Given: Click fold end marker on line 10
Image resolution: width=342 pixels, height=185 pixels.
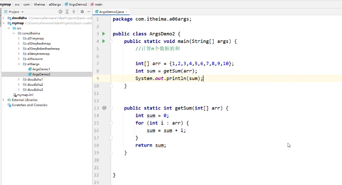Looking at the screenshot, I should pyautogui.click(x=111, y=86).
